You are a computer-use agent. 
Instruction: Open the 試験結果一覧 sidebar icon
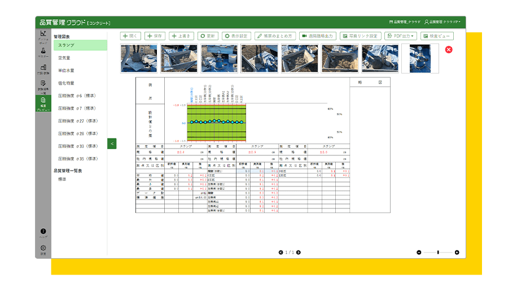tap(43, 87)
